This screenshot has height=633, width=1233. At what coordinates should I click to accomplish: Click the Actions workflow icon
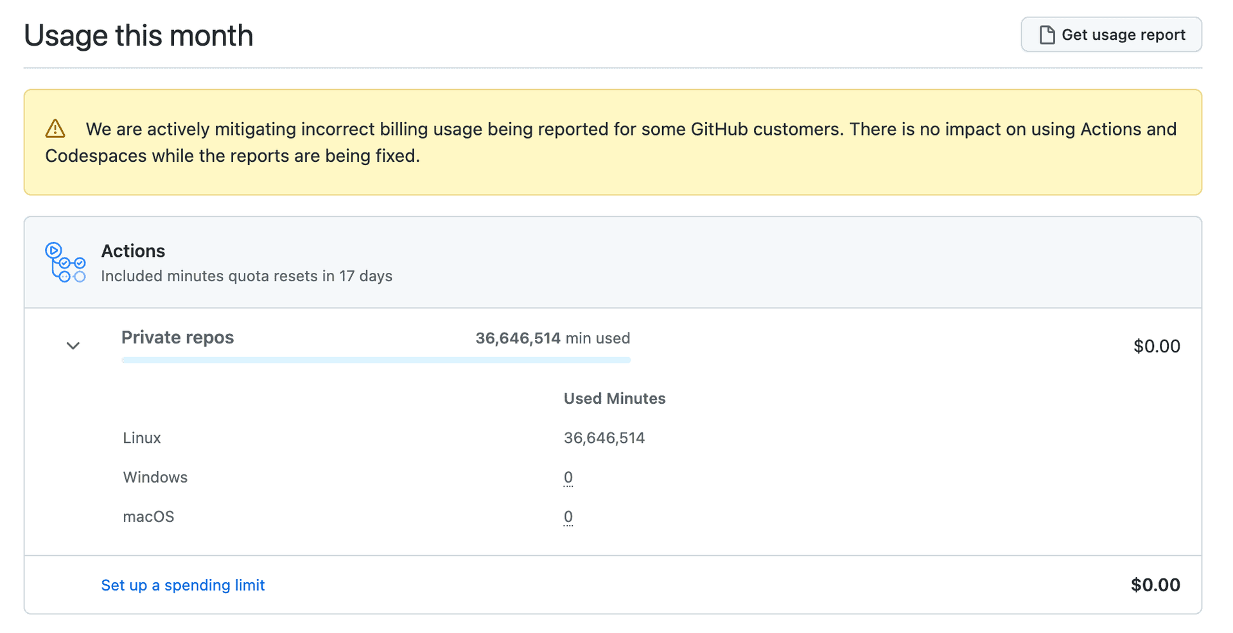tap(65, 263)
